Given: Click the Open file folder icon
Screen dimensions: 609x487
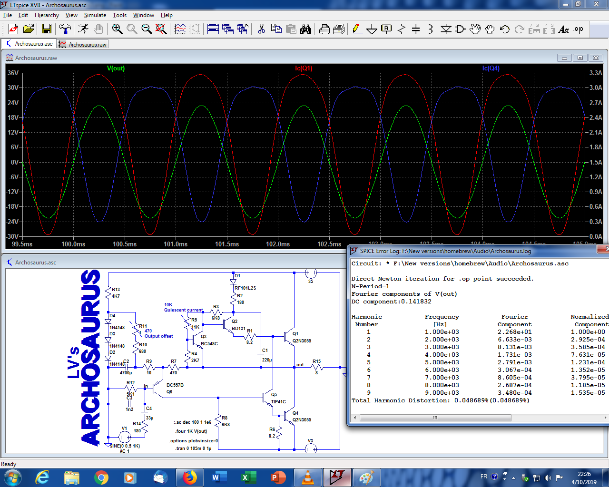Looking at the screenshot, I should (x=29, y=29).
